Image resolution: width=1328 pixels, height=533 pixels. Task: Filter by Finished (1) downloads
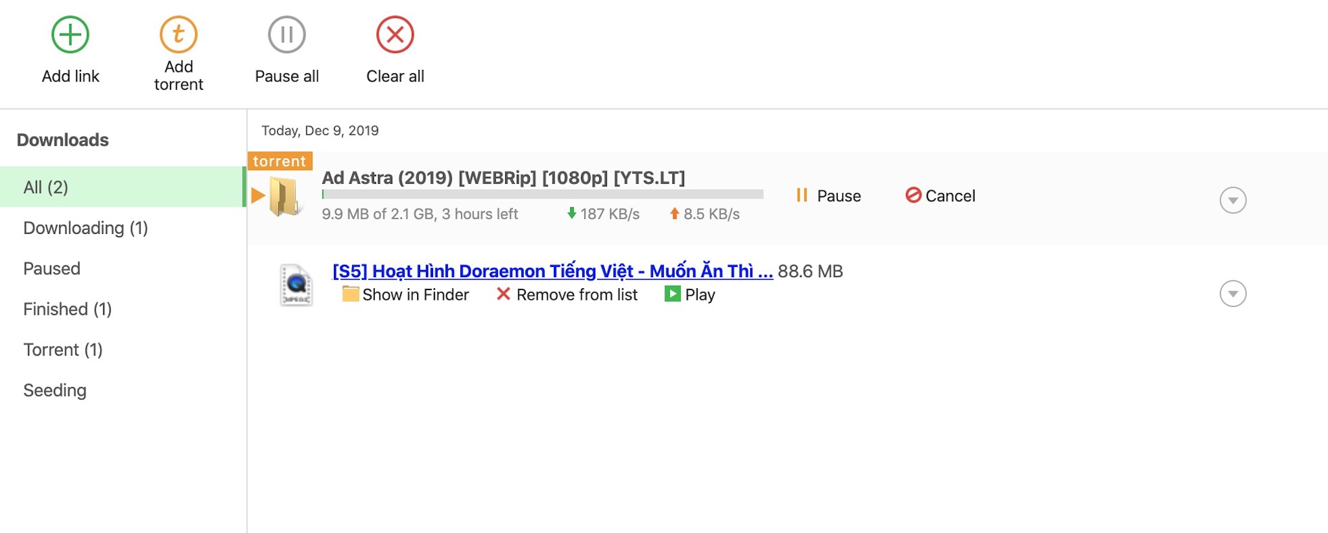[67, 309]
